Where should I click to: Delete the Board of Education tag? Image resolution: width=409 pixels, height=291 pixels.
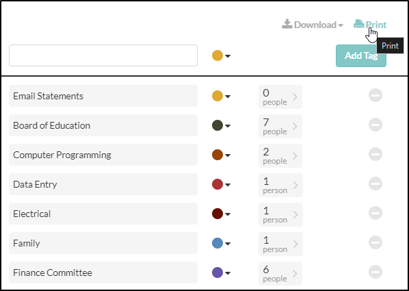375,125
